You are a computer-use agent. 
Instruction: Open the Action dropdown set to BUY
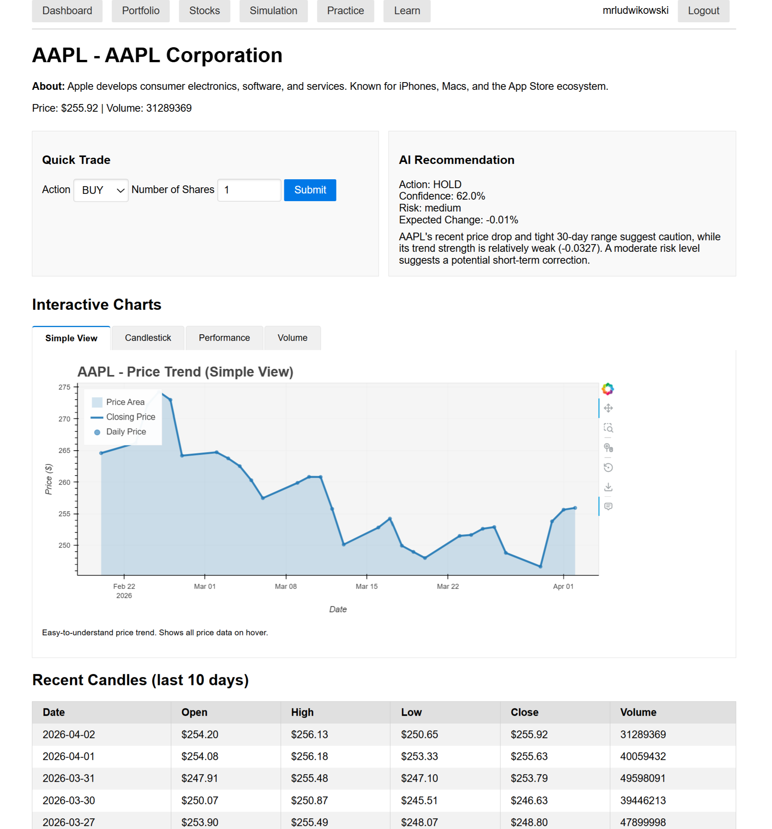coord(101,190)
